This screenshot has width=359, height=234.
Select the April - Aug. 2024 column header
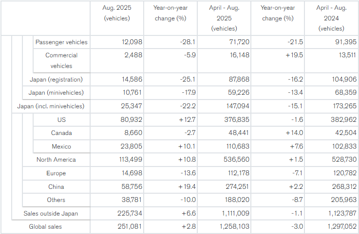point(331,18)
